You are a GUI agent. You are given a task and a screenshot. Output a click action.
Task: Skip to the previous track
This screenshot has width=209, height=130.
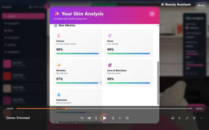coord(89,118)
